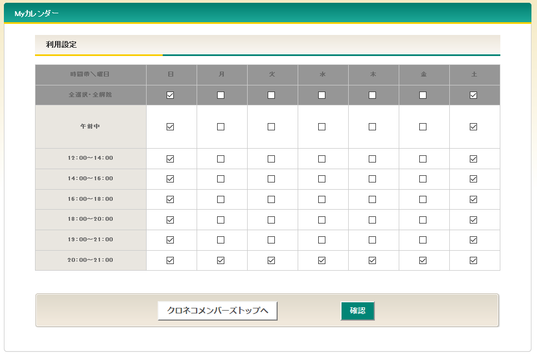Image resolution: width=537 pixels, height=355 pixels.
Task: Enable 午前中 for Friday (金)
Action: [423, 126]
